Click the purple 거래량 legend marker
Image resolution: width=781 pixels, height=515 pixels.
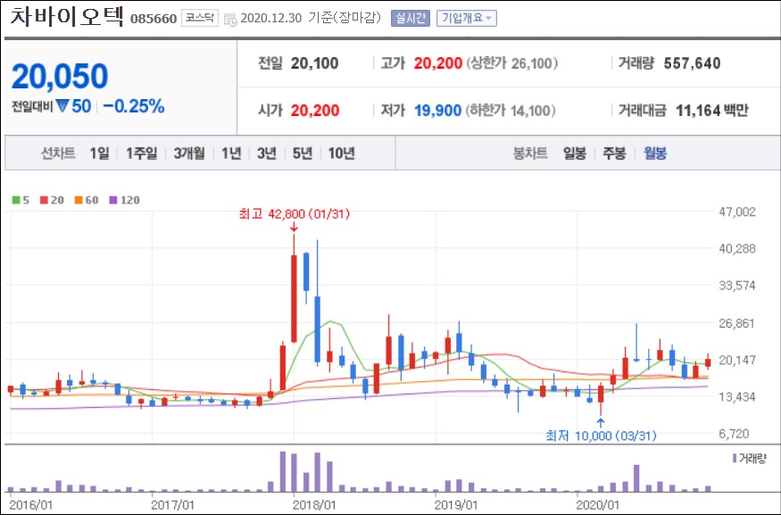pyautogui.click(x=735, y=458)
